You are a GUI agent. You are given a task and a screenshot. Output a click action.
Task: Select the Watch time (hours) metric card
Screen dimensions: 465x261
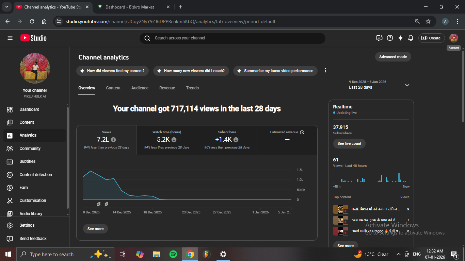point(167,140)
